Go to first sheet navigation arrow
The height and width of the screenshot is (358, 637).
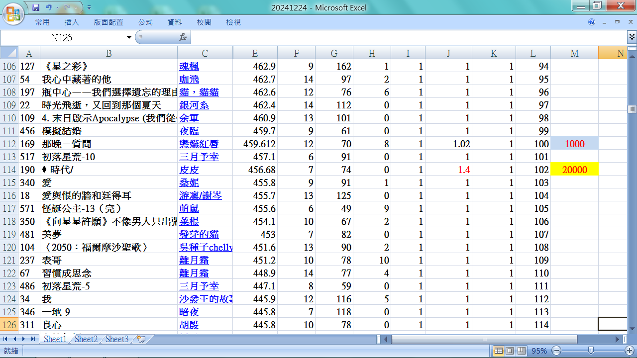(x=6, y=339)
